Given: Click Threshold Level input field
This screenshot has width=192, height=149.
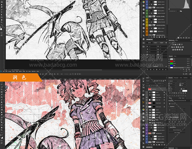Looking at the screenshot, I should (x=177, y=11).
